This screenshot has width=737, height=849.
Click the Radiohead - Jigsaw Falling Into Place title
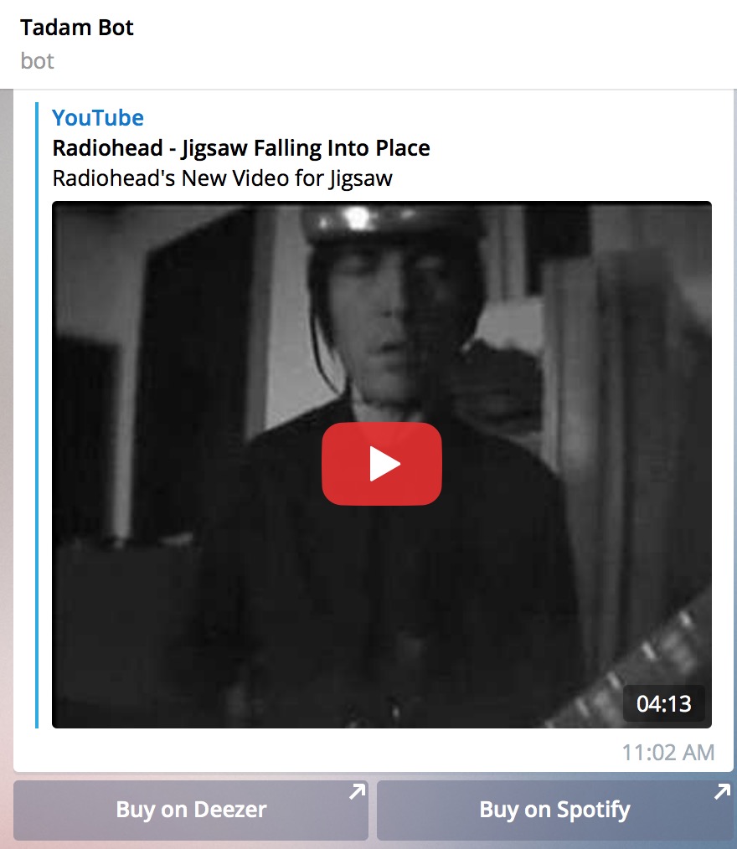[x=241, y=148]
